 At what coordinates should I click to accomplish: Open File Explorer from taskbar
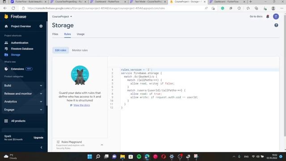point(122,157)
